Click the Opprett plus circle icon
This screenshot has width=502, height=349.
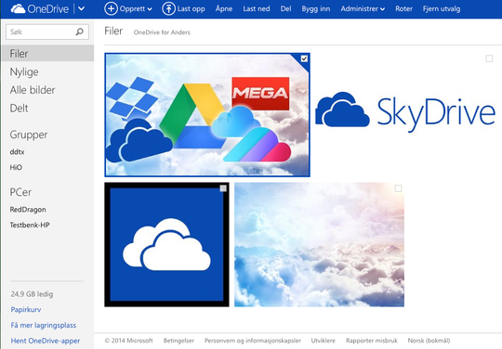click(111, 8)
